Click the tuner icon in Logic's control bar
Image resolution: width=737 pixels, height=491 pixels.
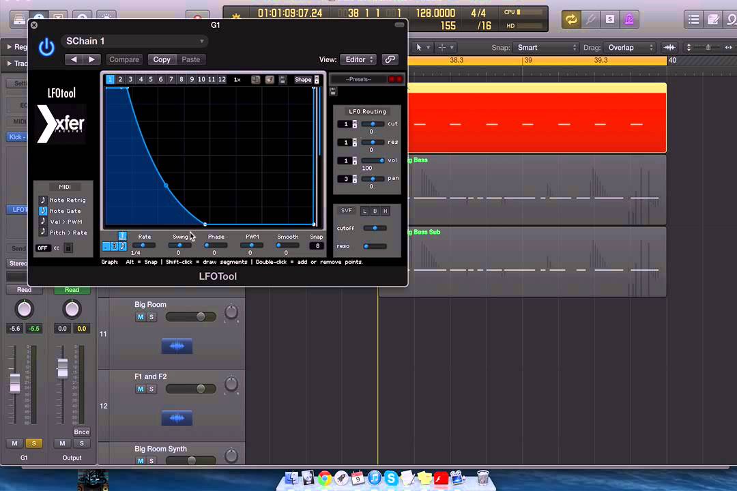point(590,19)
